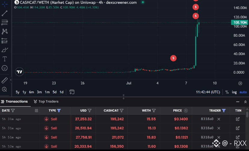This screenshot has width=249, height=151.
Task: Select the brush drawing tool
Action: [5, 50]
